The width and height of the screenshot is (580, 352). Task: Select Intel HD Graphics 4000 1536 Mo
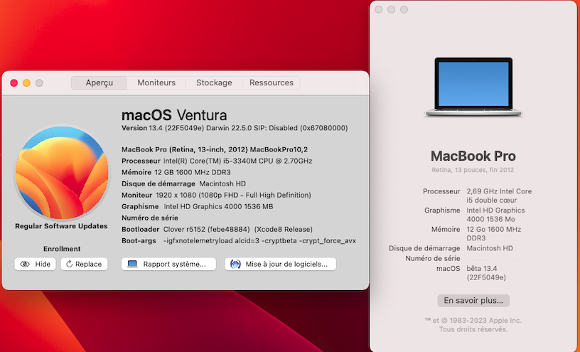[x=495, y=215]
